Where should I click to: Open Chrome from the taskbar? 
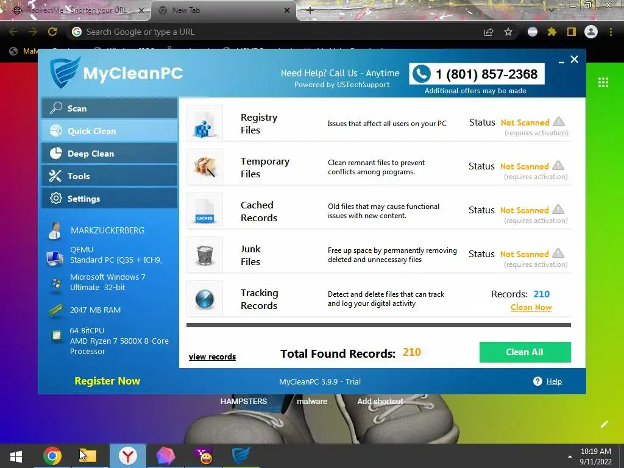click(52, 456)
